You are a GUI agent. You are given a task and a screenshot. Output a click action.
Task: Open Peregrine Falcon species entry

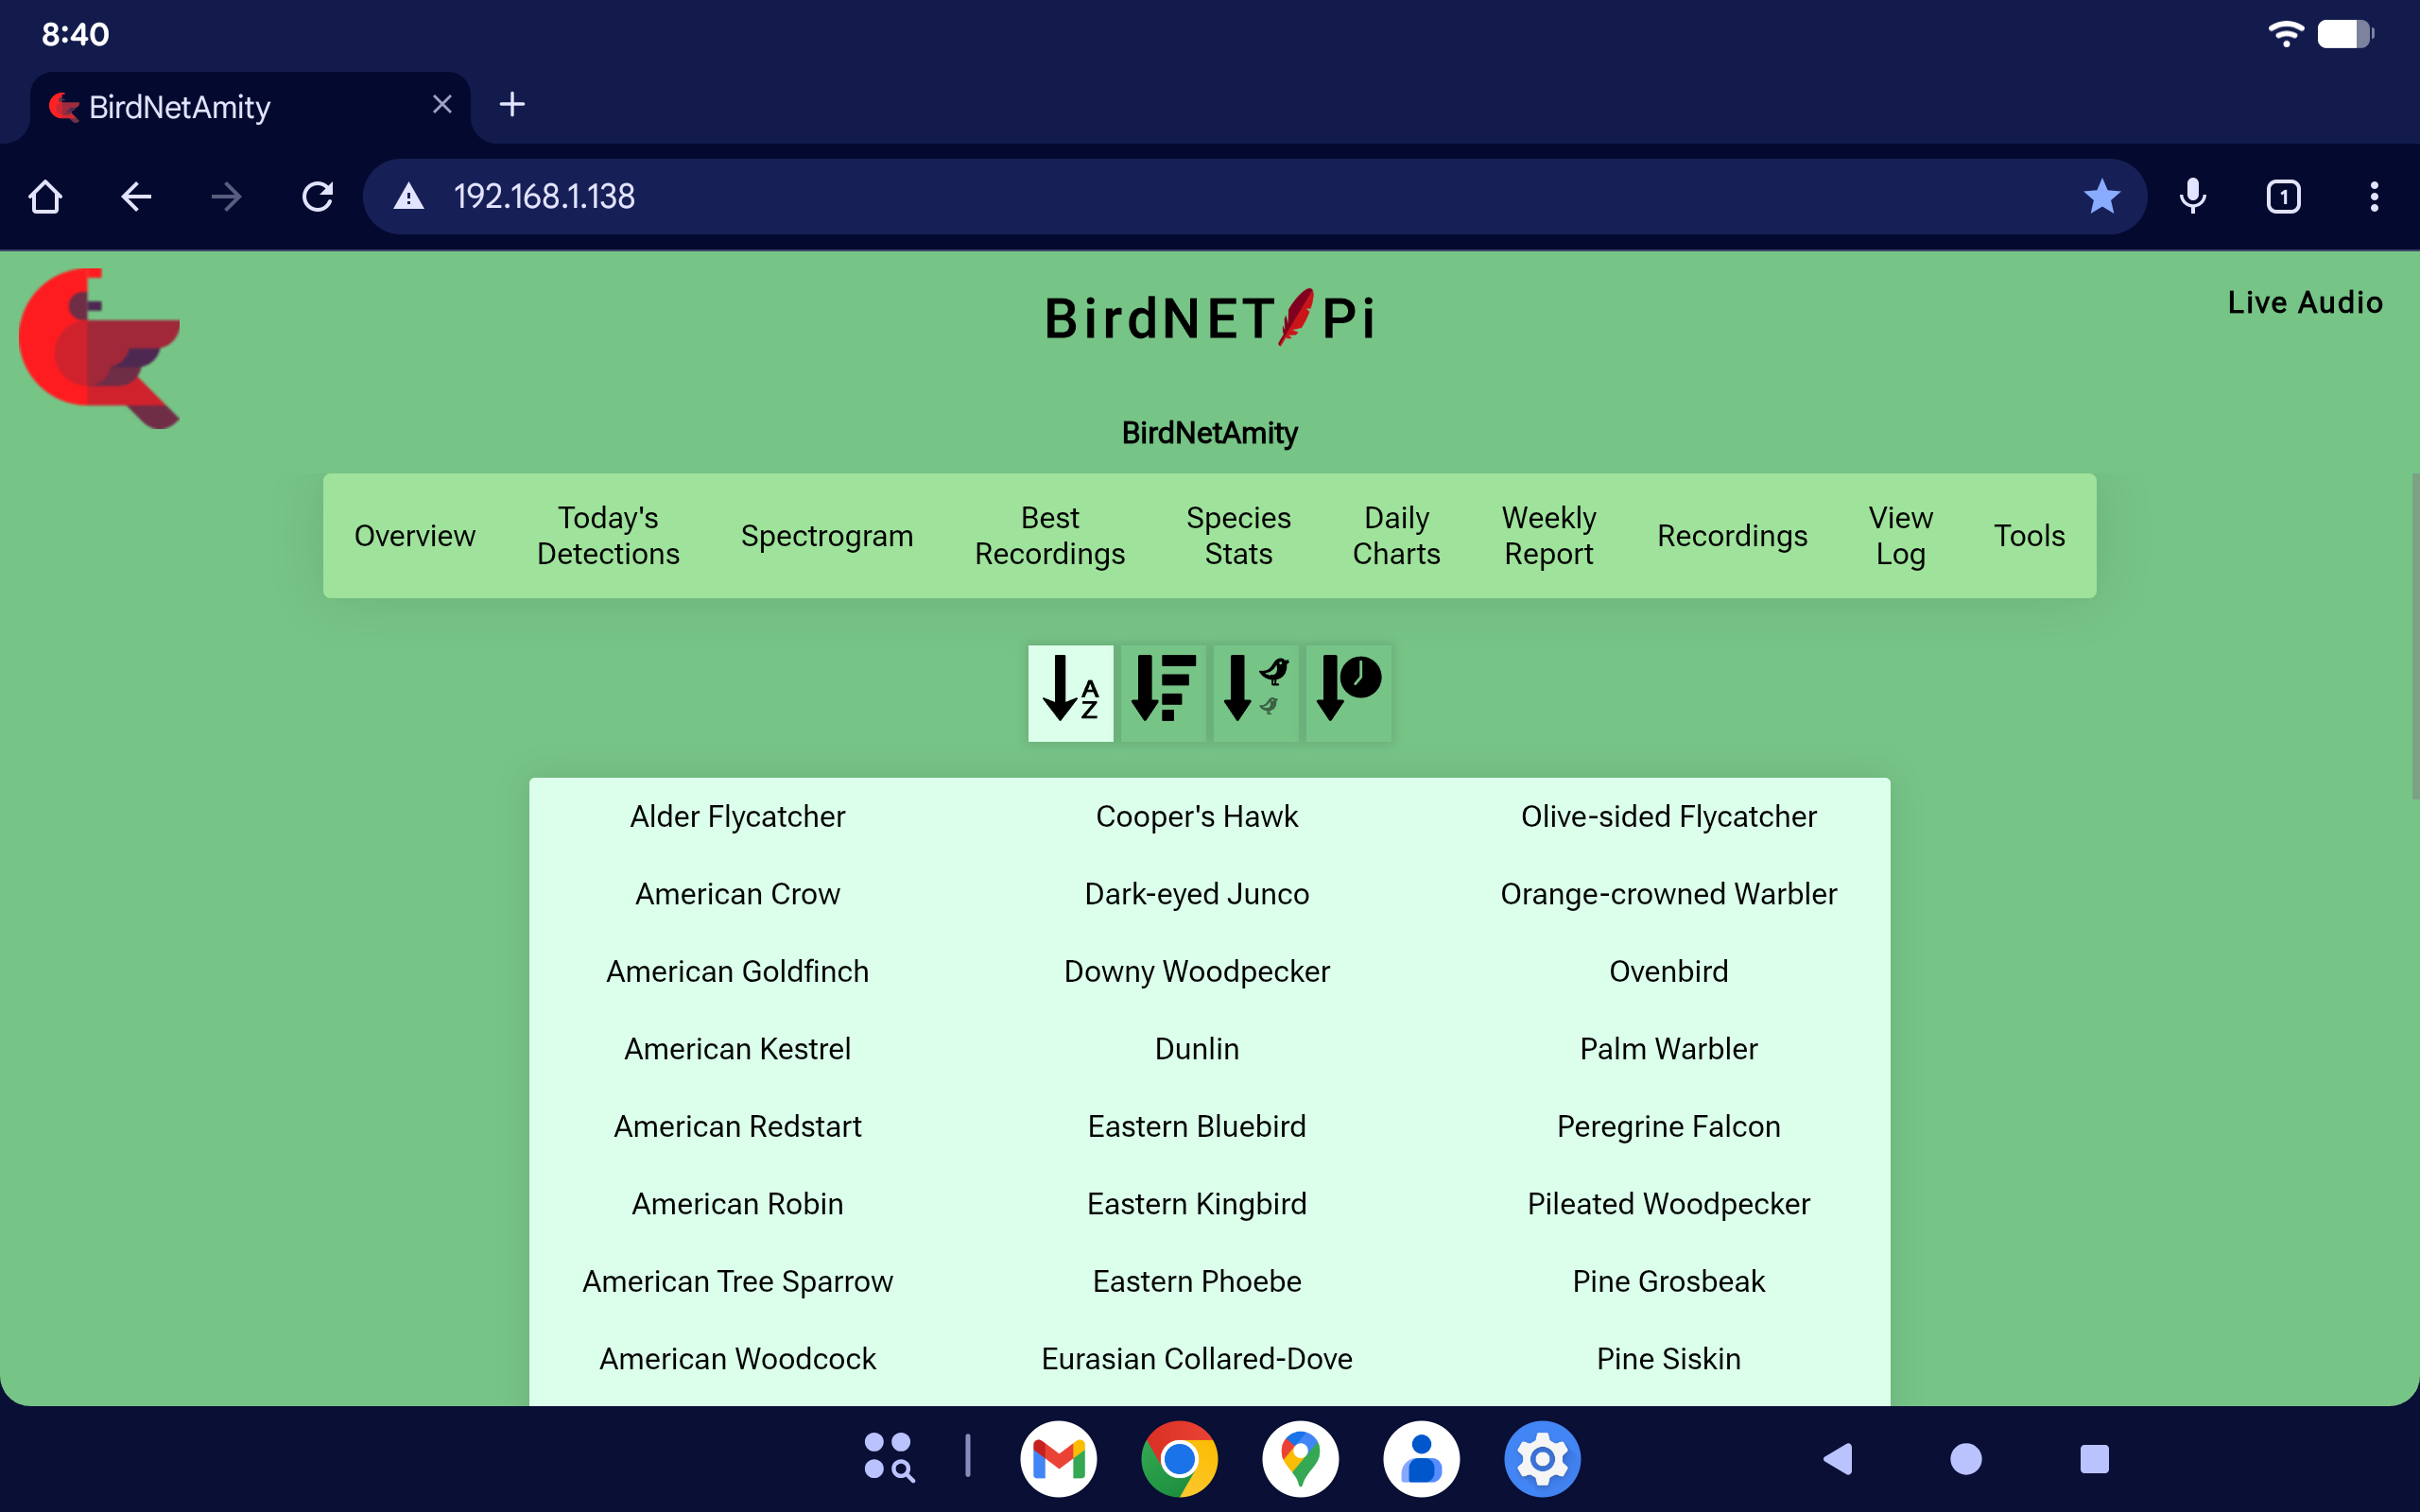(1668, 1126)
